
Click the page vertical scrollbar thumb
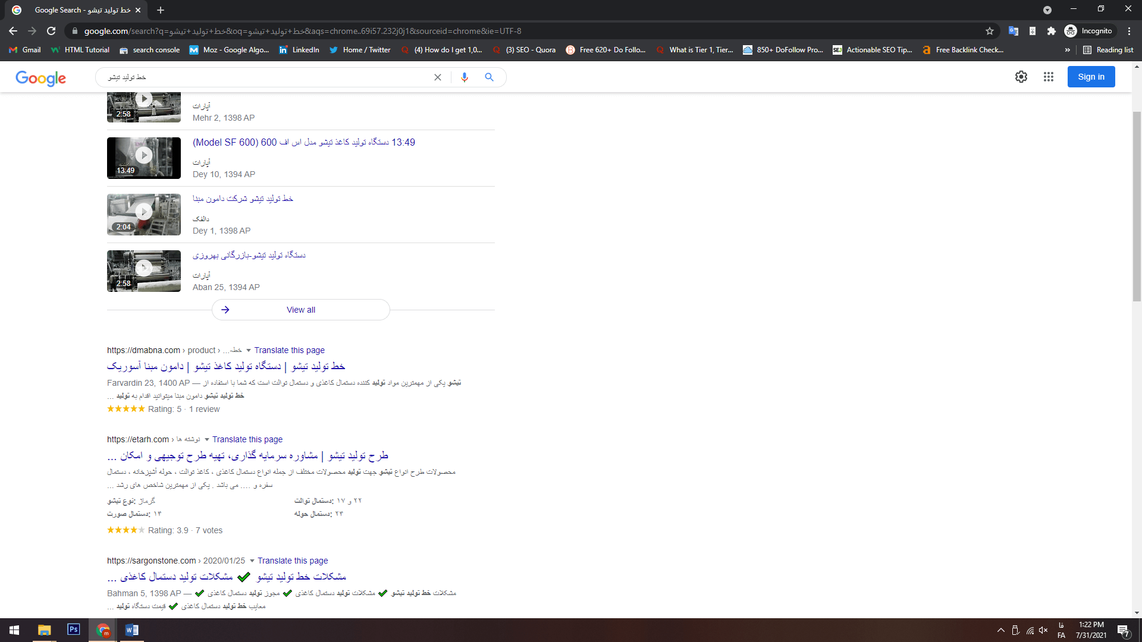click(1137, 206)
